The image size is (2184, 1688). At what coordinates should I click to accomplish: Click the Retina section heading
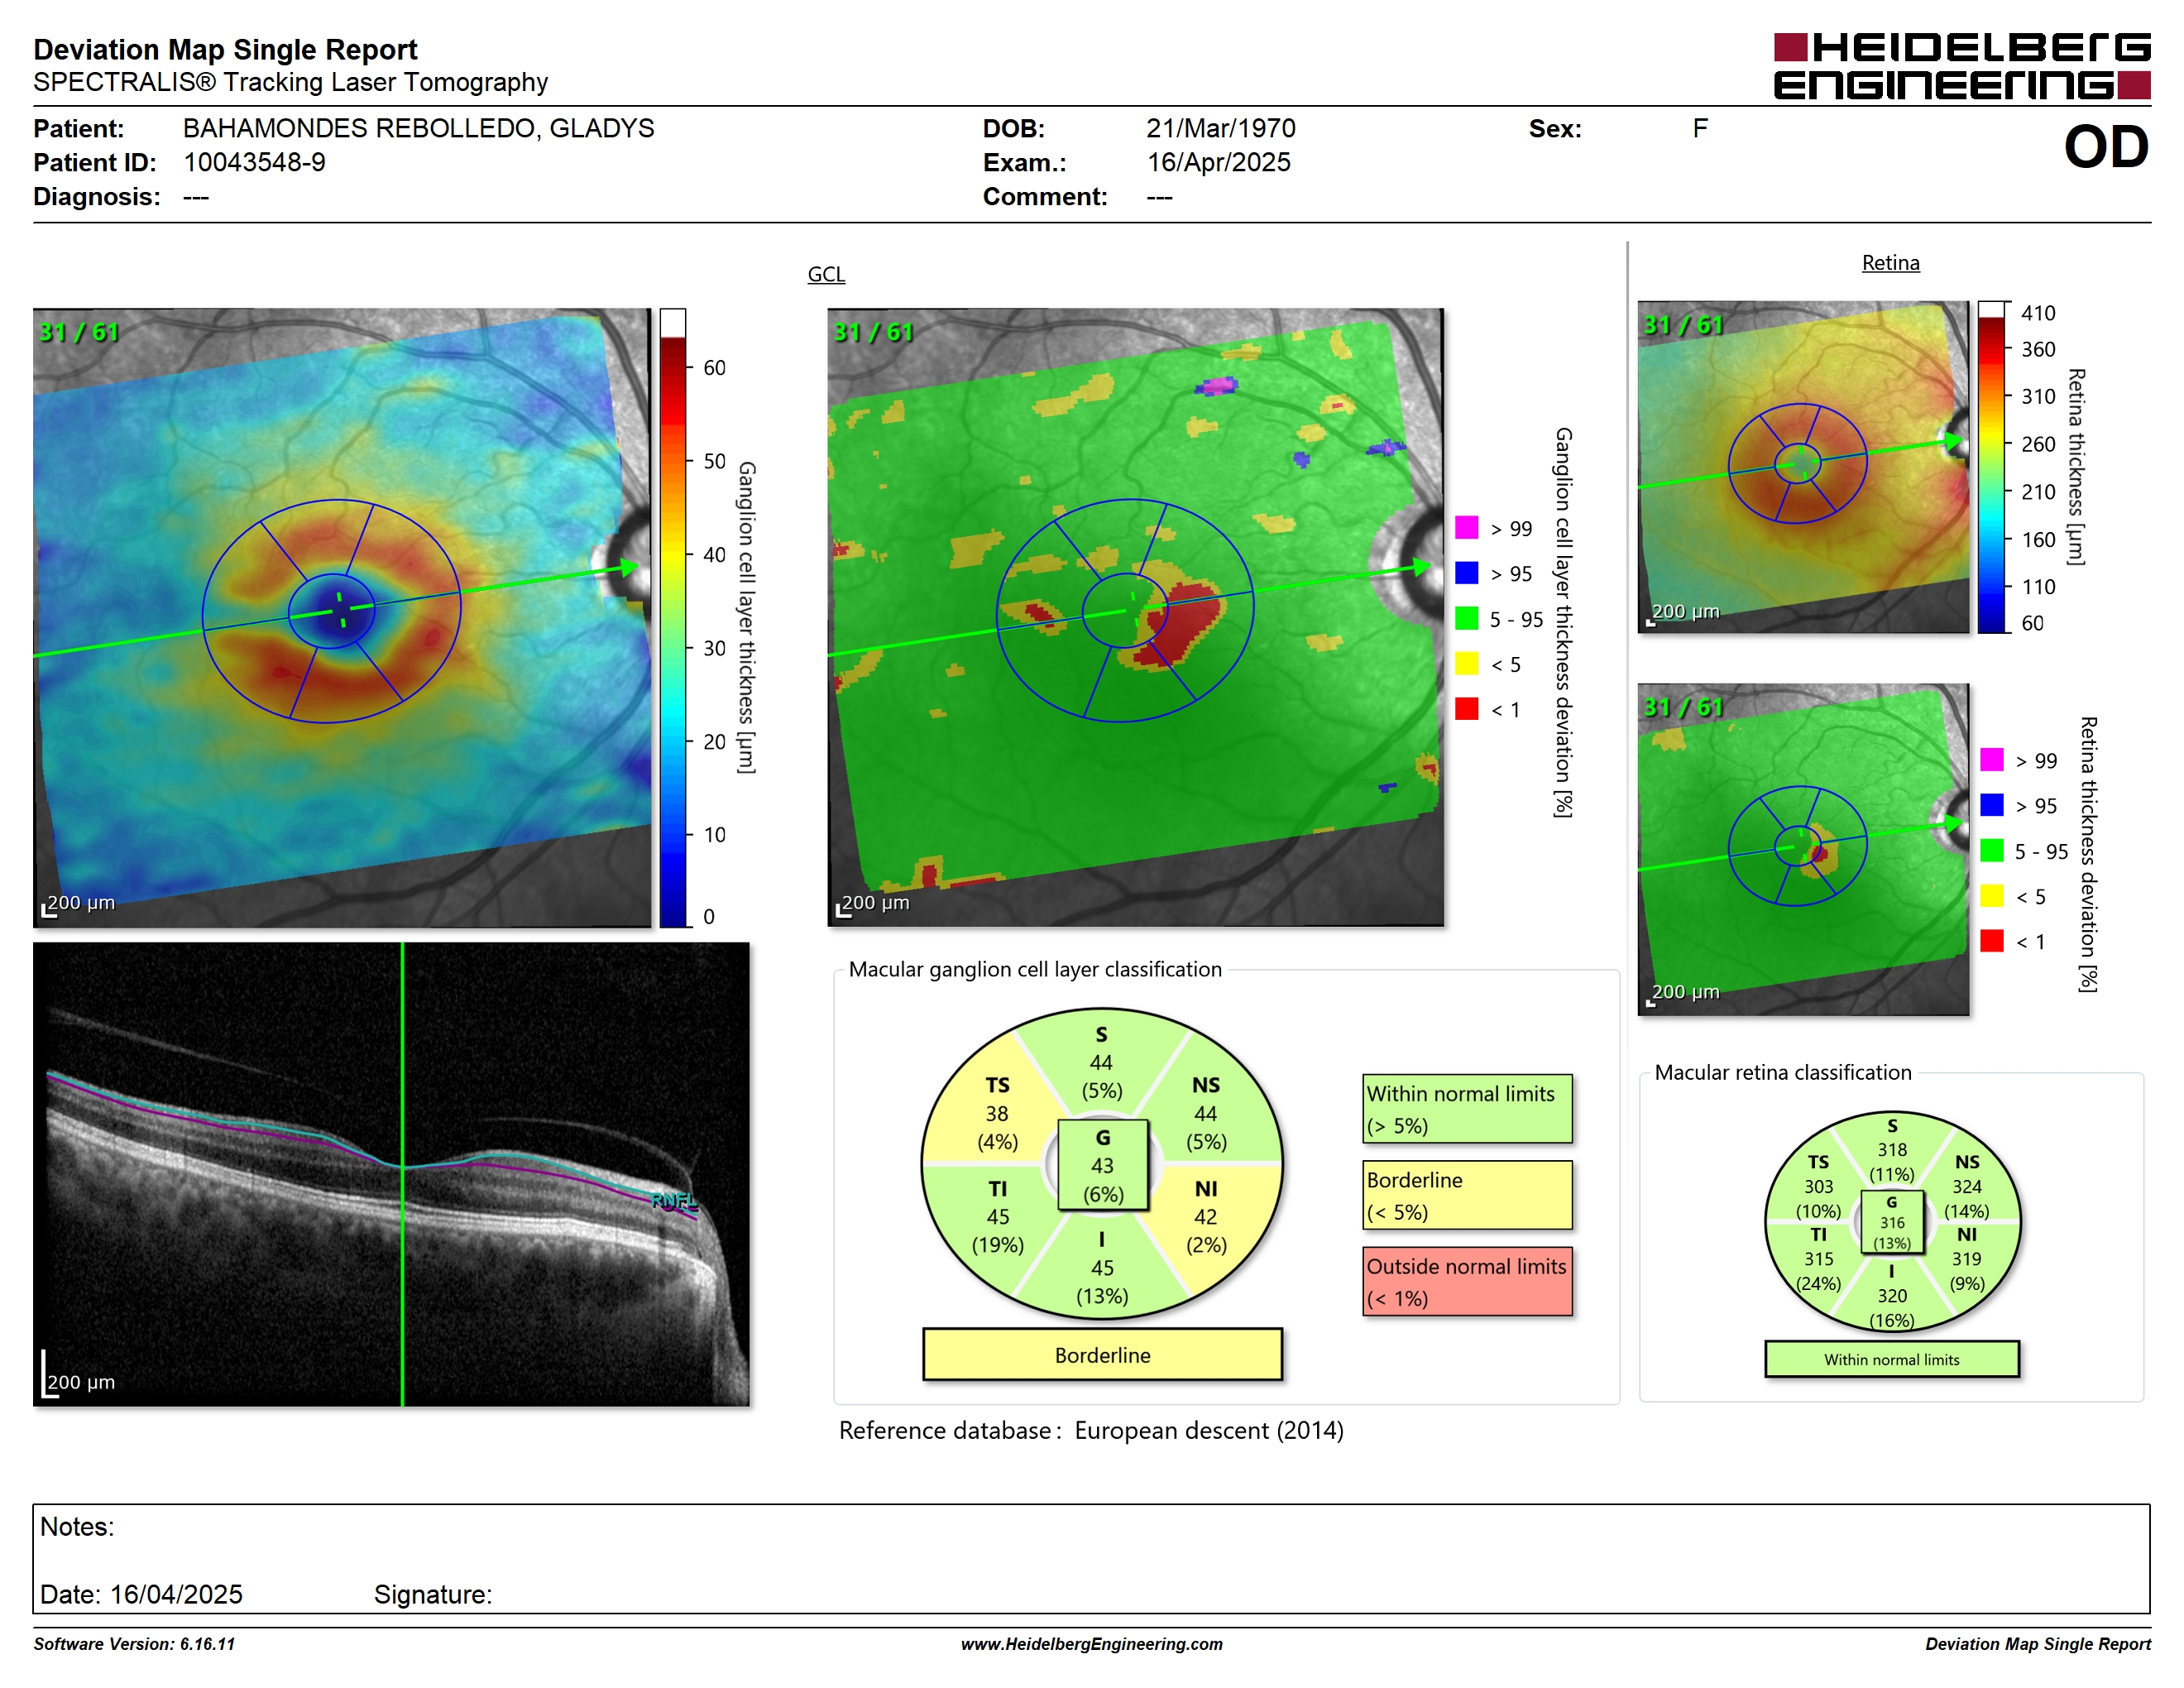click(x=1890, y=263)
